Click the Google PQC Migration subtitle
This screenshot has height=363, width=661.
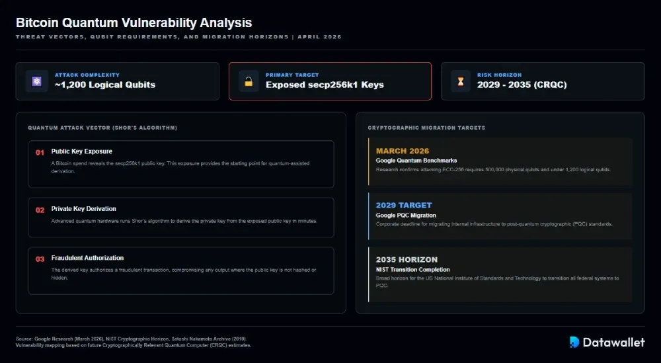point(406,216)
